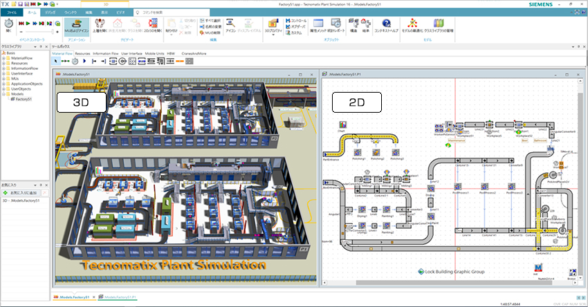Open the Mobile Units toolbox tab
This screenshot has height=307, width=588.
(x=154, y=54)
